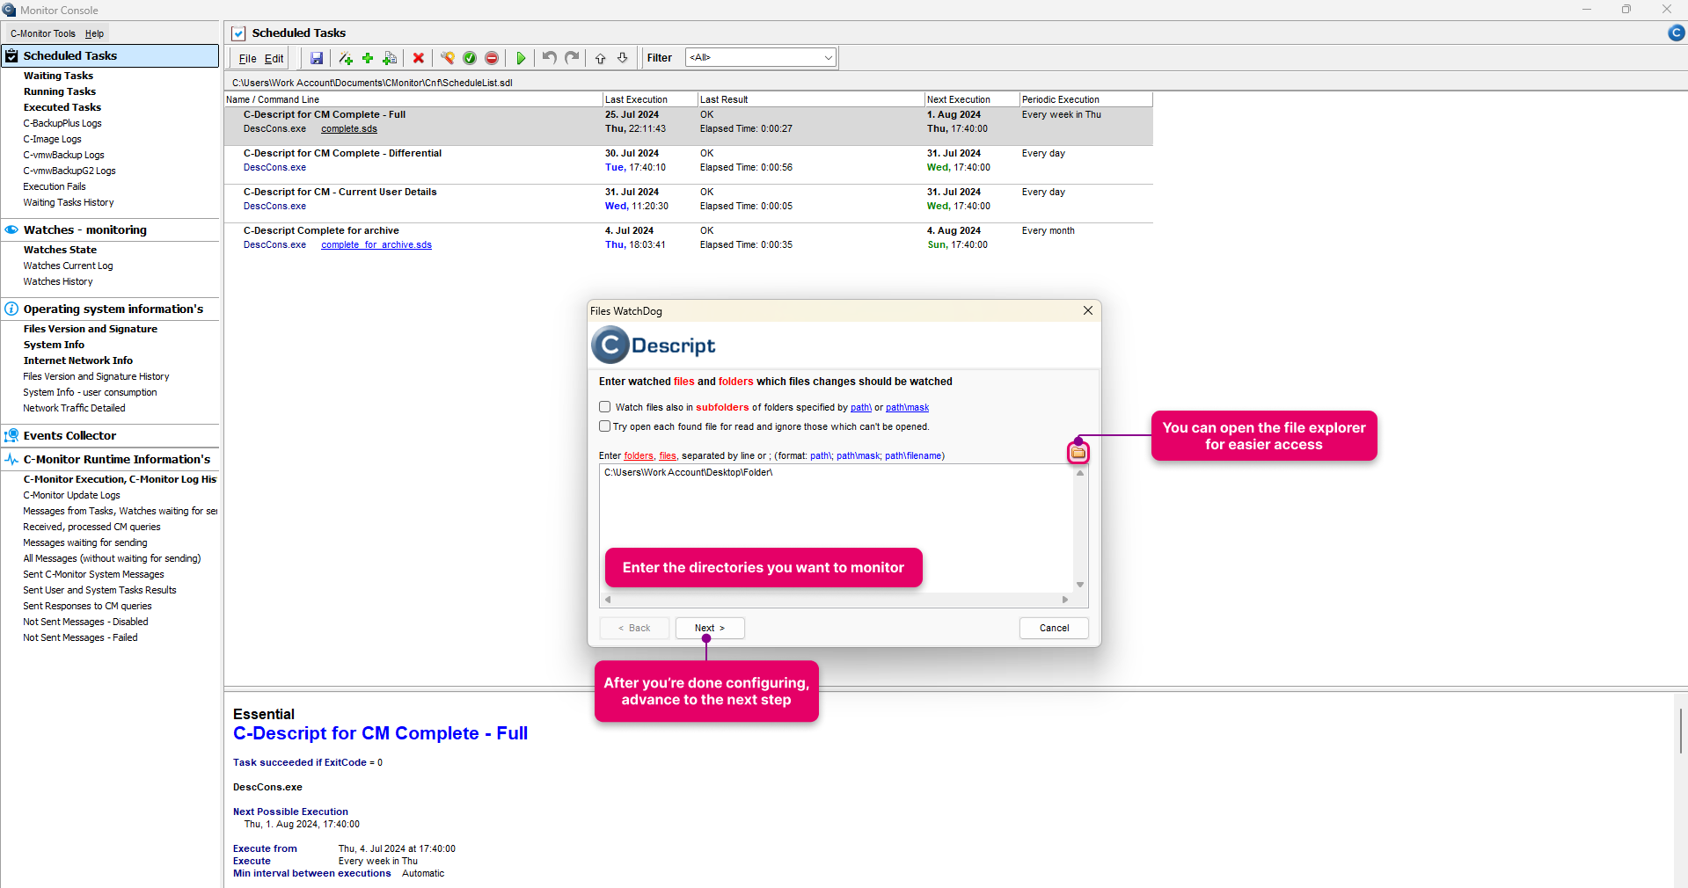1688x888 pixels.
Task: Open the Help menu
Action: [x=94, y=33]
